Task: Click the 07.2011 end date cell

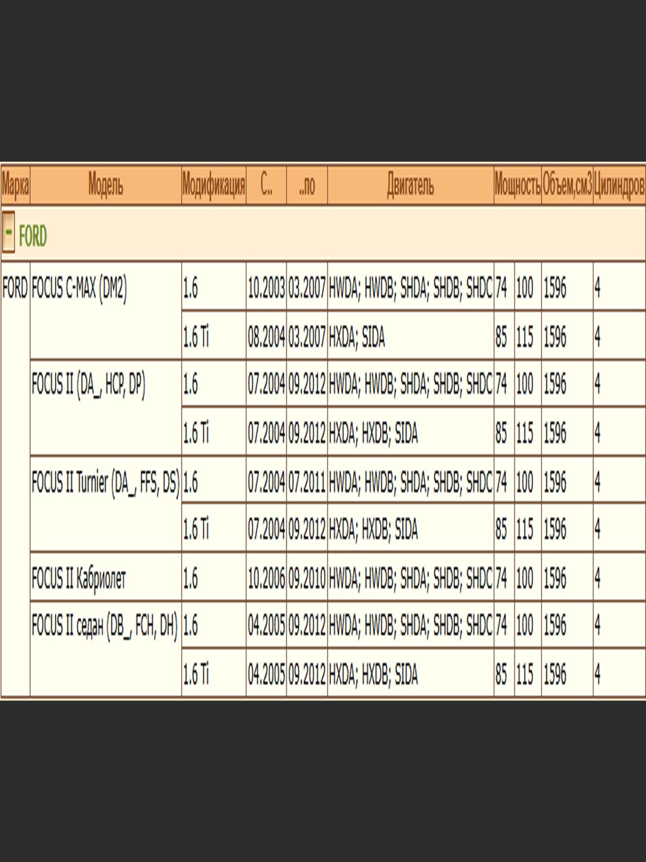Action: [x=307, y=482]
